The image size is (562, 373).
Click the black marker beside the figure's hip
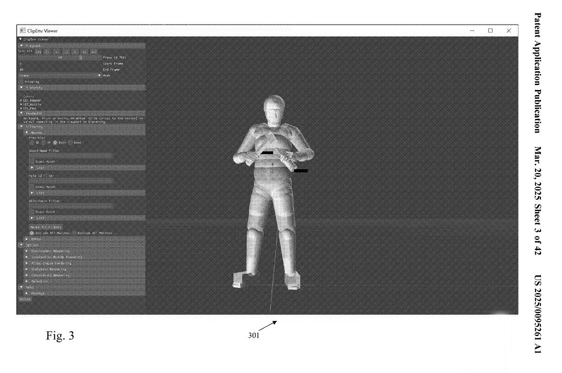(300, 171)
